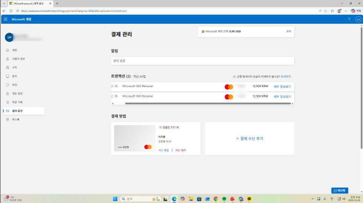View details of second Microsoft 365 transaction
The width and height of the screenshot is (363, 203).
[x=282, y=97]
